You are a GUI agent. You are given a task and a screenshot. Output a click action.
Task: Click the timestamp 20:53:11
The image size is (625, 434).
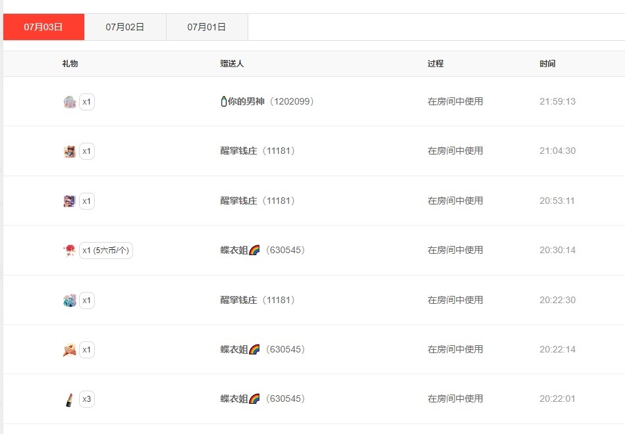click(x=557, y=201)
